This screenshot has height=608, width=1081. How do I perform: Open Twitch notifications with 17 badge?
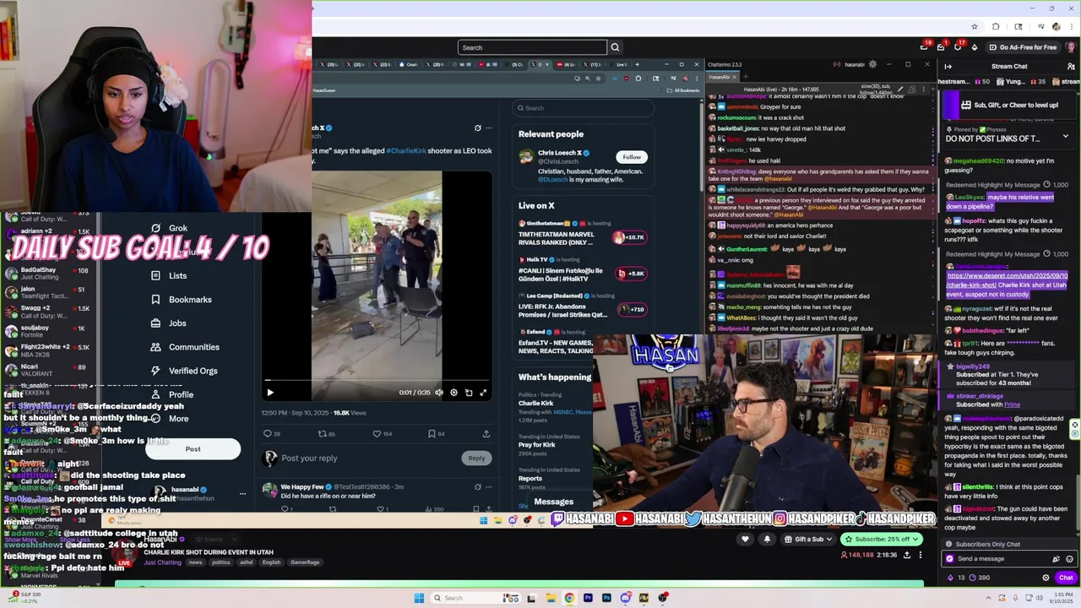click(x=958, y=47)
